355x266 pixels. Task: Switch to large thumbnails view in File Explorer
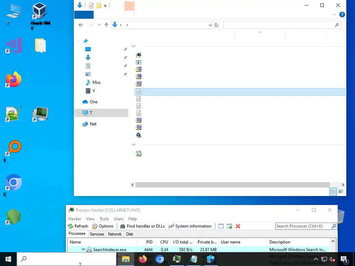pos(340,192)
